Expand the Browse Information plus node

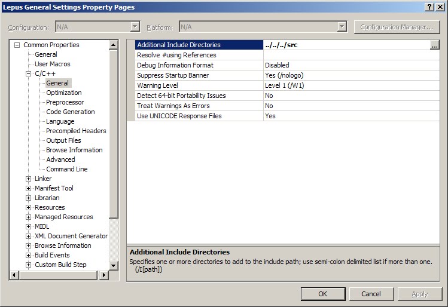tap(28, 245)
